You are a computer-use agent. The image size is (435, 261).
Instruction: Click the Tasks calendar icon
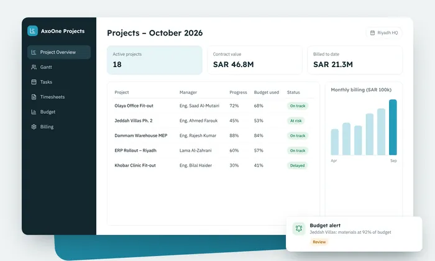coord(34,82)
